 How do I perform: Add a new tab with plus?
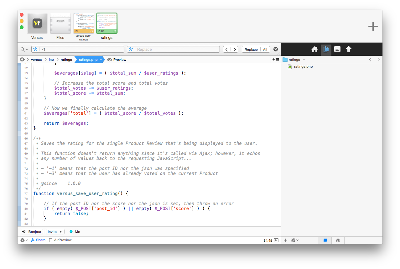coord(373,26)
